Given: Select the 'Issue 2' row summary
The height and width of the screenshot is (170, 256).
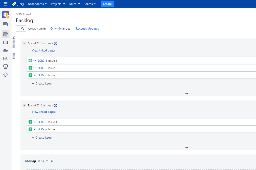Looking at the screenshot, I should pos(53,68).
